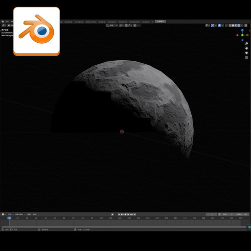Click the start frame field

(228, 214)
